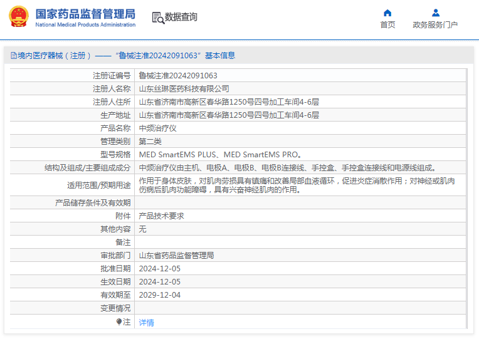Open 政务服务门户 text link
The height and width of the screenshot is (339, 479).
click(435, 24)
